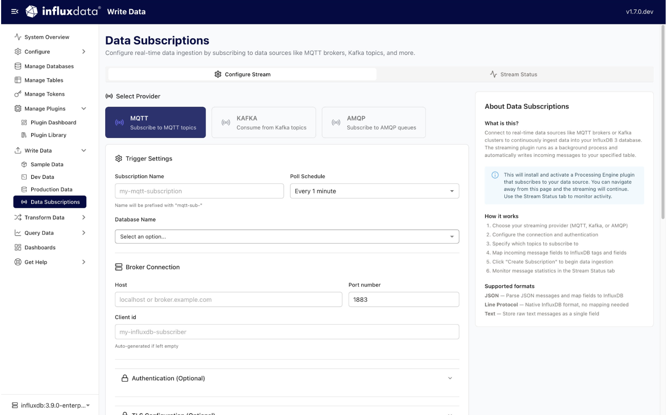Viewport: 666px width, 415px height.
Task: Switch to the Configure Stream tab
Action: tap(242, 74)
